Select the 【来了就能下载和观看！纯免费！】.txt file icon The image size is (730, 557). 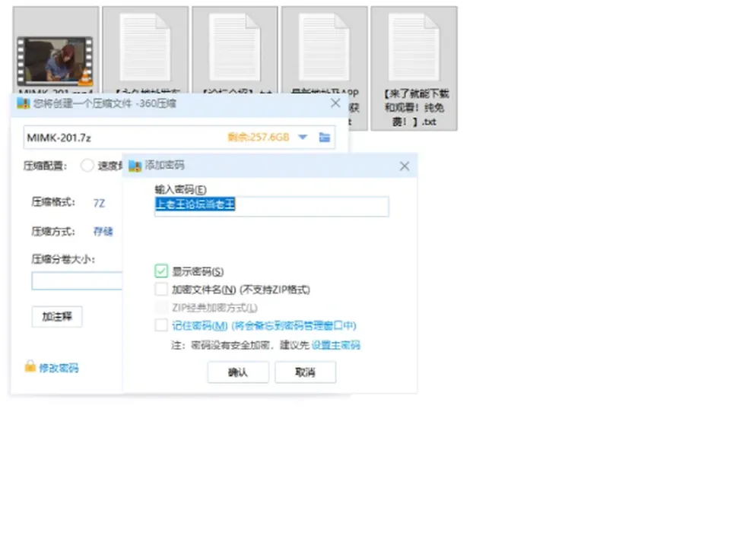tap(414, 47)
